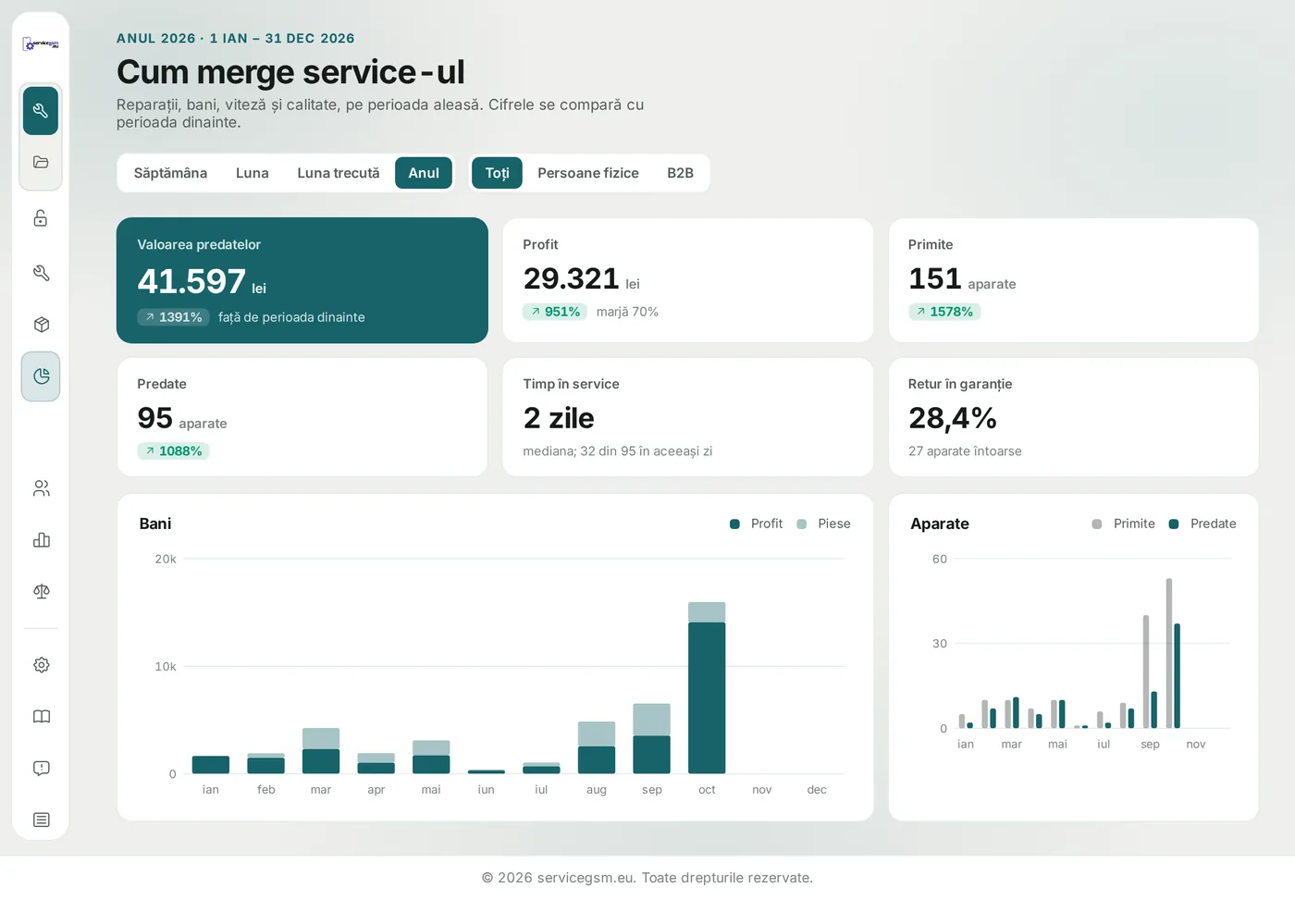This screenshot has width=1295, height=900.
Task: Switch period to Luna
Action: click(253, 173)
